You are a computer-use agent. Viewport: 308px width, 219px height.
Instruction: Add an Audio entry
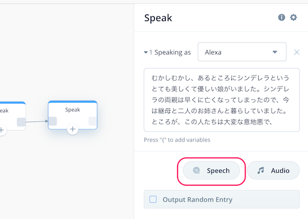pos(274,170)
